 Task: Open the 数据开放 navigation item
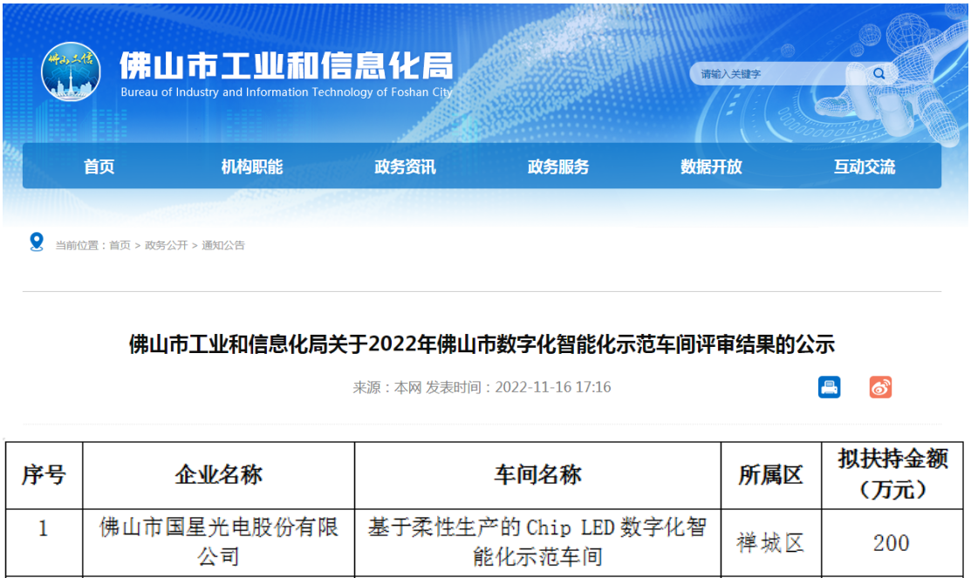711,167
